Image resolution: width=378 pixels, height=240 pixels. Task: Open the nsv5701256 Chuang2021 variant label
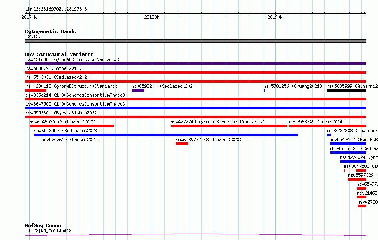pos(293,86)
